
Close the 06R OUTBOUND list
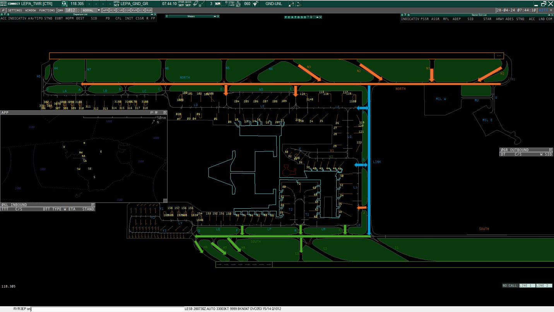click(x=551, y=150)
